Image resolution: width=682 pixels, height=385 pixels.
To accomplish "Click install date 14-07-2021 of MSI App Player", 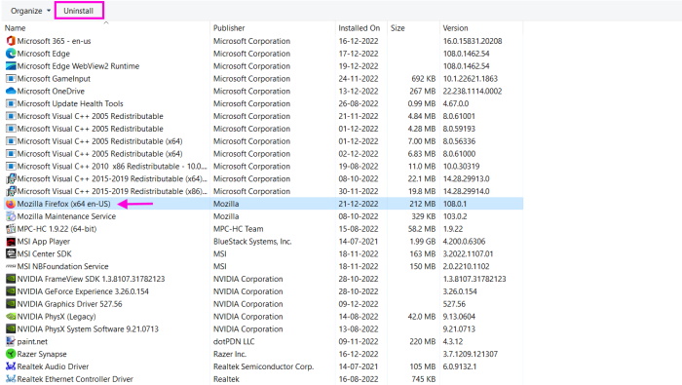I will 359,242.
